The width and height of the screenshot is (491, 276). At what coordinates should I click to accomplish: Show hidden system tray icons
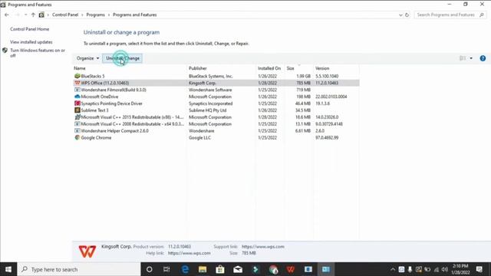(393, 269)
